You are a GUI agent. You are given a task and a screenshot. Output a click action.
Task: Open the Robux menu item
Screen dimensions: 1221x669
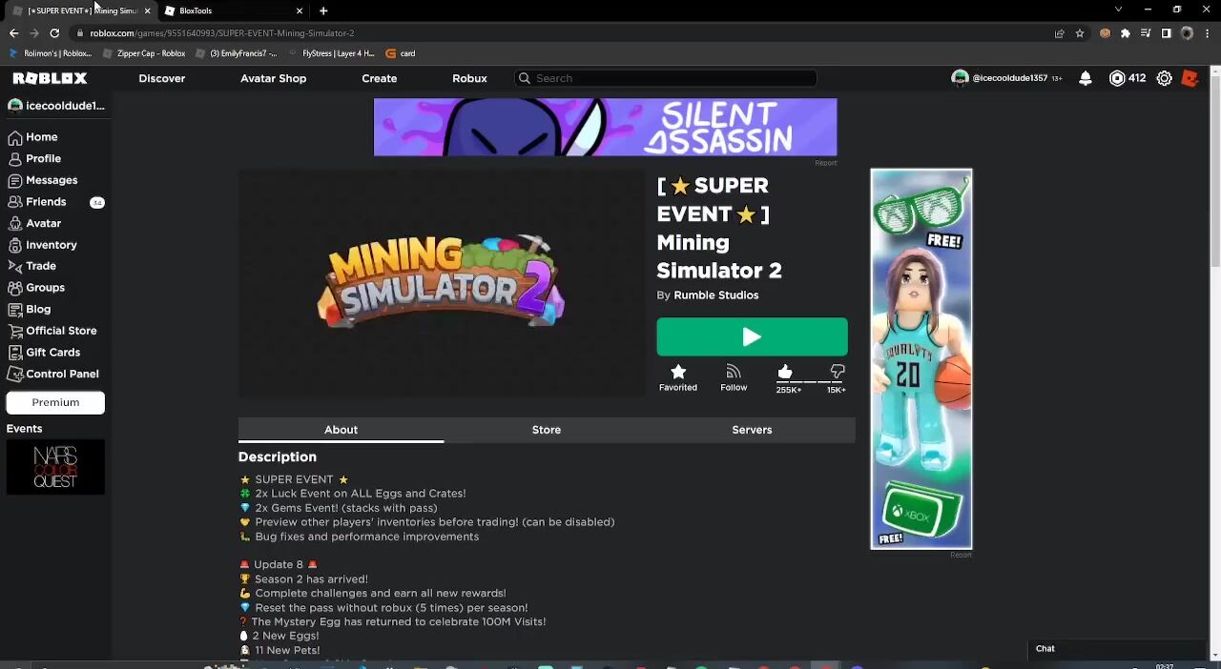pyautogui.click(x=469, y=78)
